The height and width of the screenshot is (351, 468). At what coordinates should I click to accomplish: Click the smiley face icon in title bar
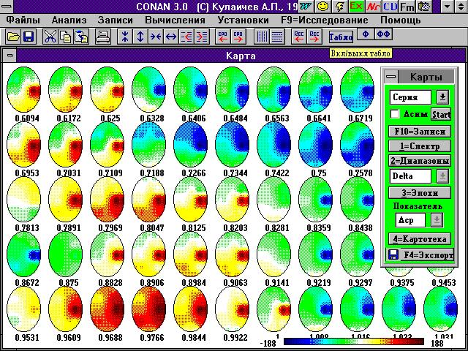tap(323, 7)
